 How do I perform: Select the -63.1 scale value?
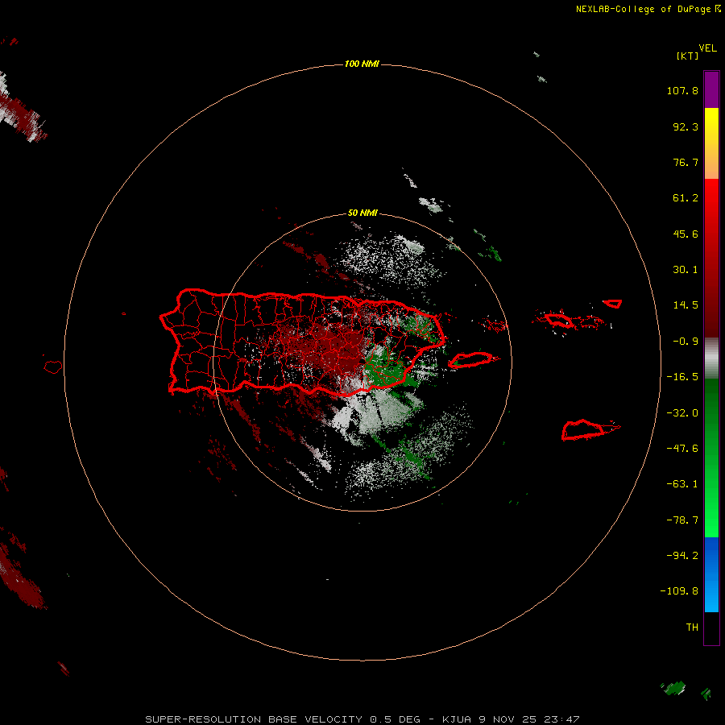coord(682,484)
